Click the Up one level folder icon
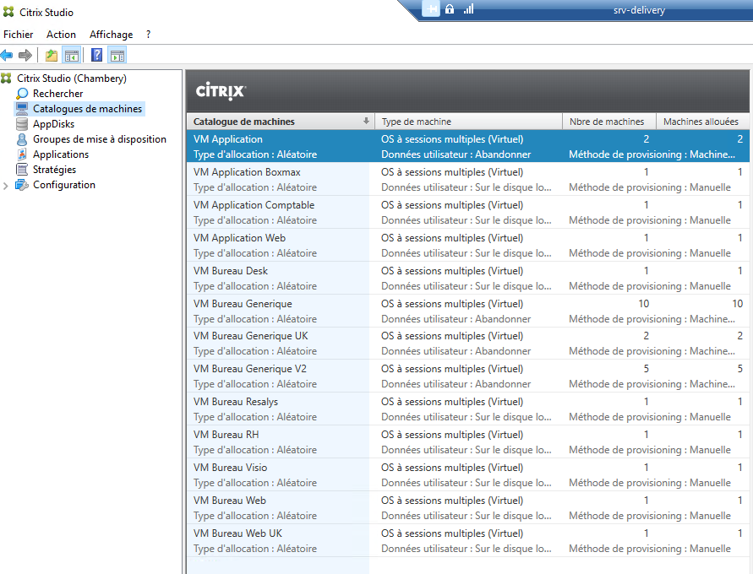Screen dimensions: 753x574 (52, 56)
